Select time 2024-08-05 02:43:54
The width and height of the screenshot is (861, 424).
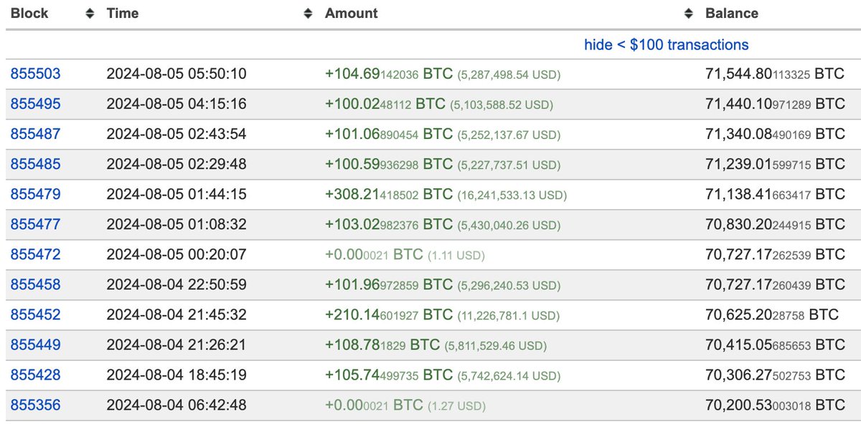pyautogui.click(x=177, y=134)
